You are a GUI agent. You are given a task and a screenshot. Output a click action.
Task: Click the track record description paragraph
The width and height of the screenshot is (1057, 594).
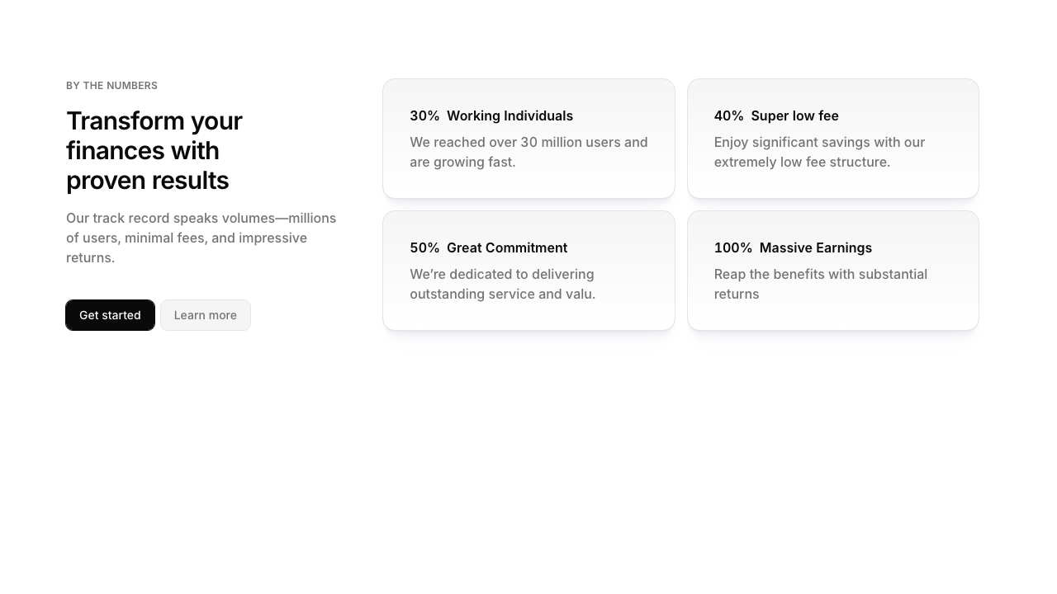coord(201,238)
